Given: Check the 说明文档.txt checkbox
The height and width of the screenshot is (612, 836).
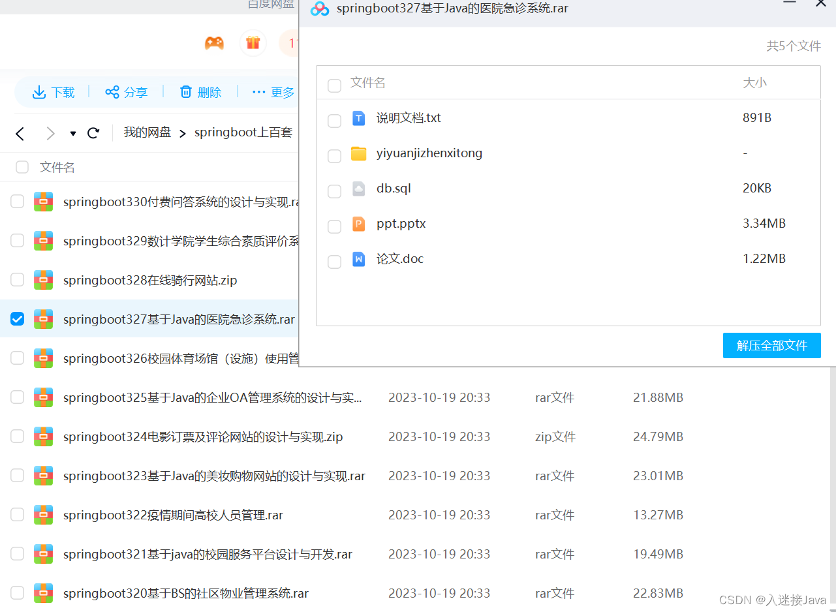Looking at the screenshot, I should click(334, 121).
